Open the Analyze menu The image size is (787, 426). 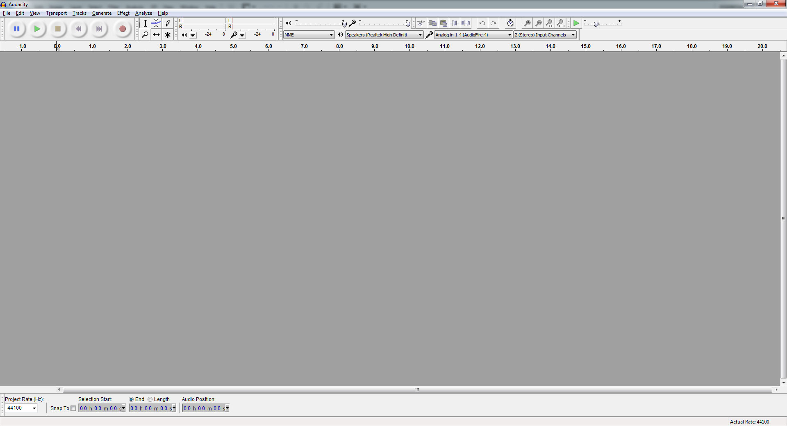tap(143, 13)
